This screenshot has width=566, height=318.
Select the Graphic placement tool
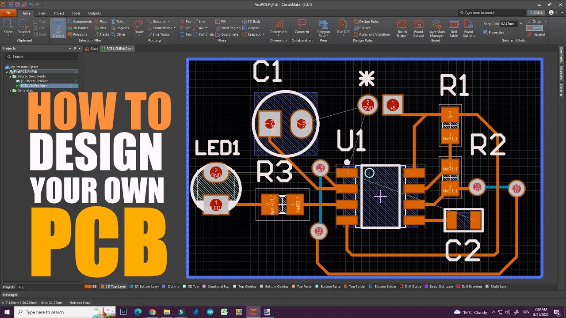click(x=251, y=28)
